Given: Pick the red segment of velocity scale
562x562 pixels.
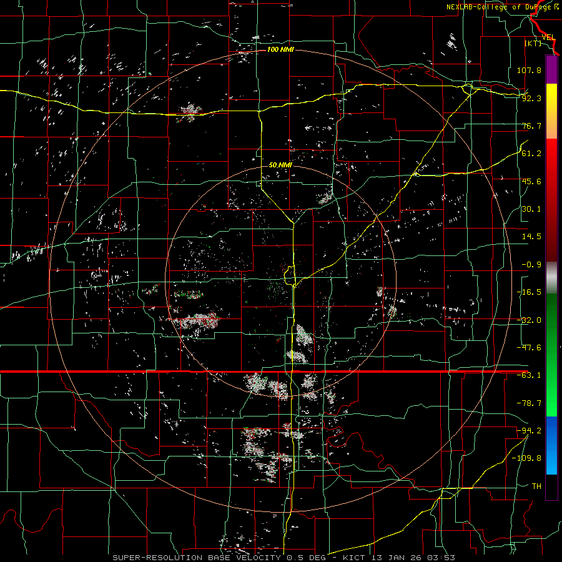Looking at the screenshot, I should pos(551,200).
